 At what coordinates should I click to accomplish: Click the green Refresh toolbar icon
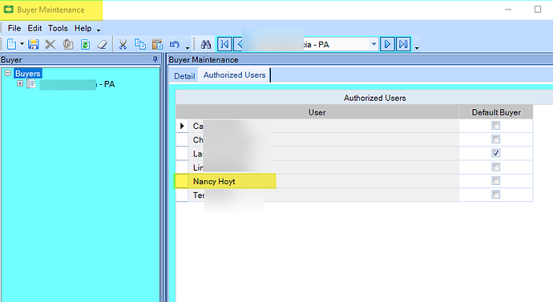coord(85,44)
